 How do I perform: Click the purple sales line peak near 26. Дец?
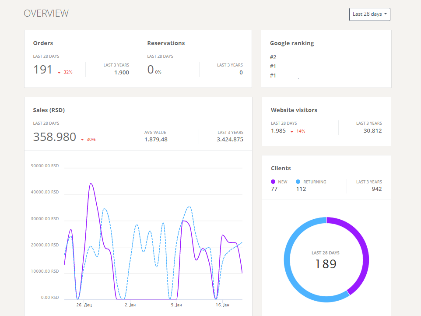tap(91, 184)
